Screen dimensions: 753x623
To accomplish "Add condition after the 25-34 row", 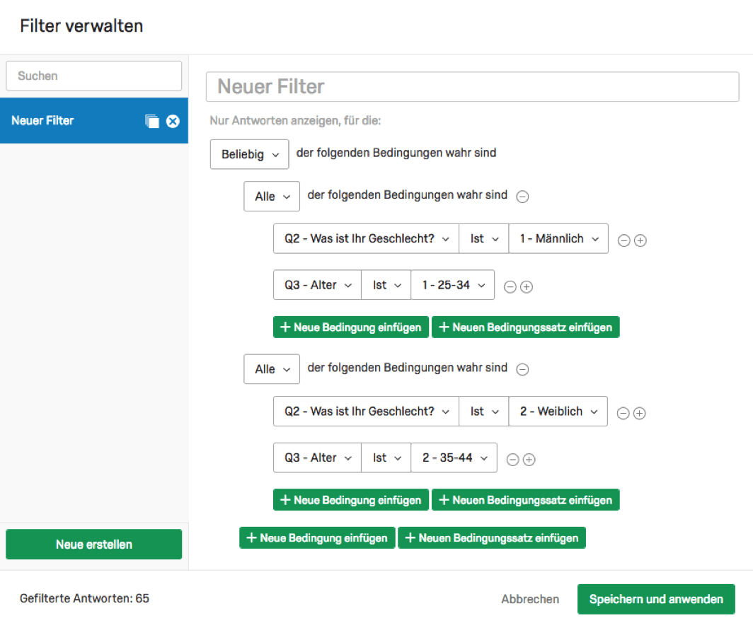I will click(527, 286).
